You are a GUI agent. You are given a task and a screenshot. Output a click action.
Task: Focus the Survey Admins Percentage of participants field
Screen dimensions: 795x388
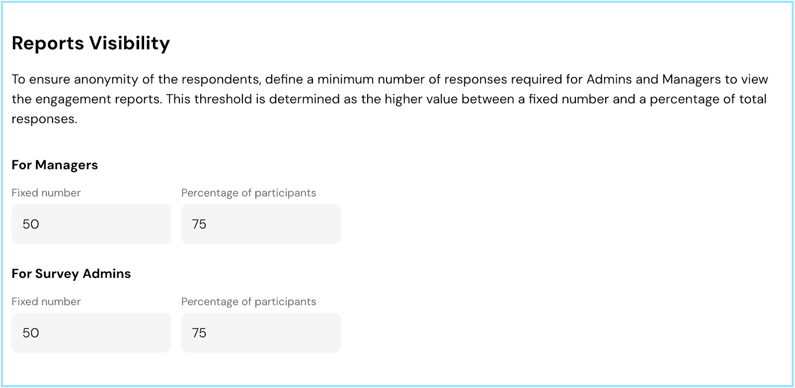pyautogui.click(x=261, y=333)
